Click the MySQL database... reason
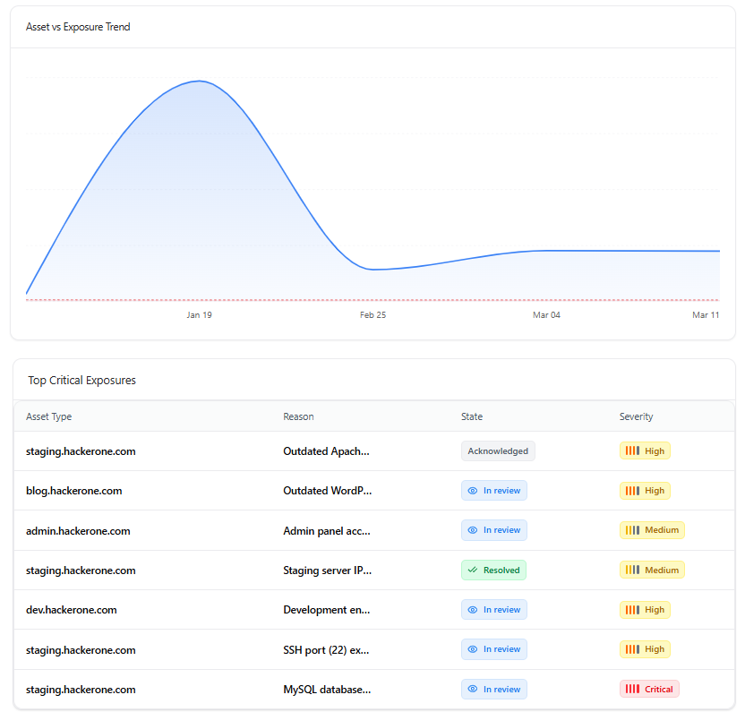Viewport: 745px width, 712px height. click(327, 690)
